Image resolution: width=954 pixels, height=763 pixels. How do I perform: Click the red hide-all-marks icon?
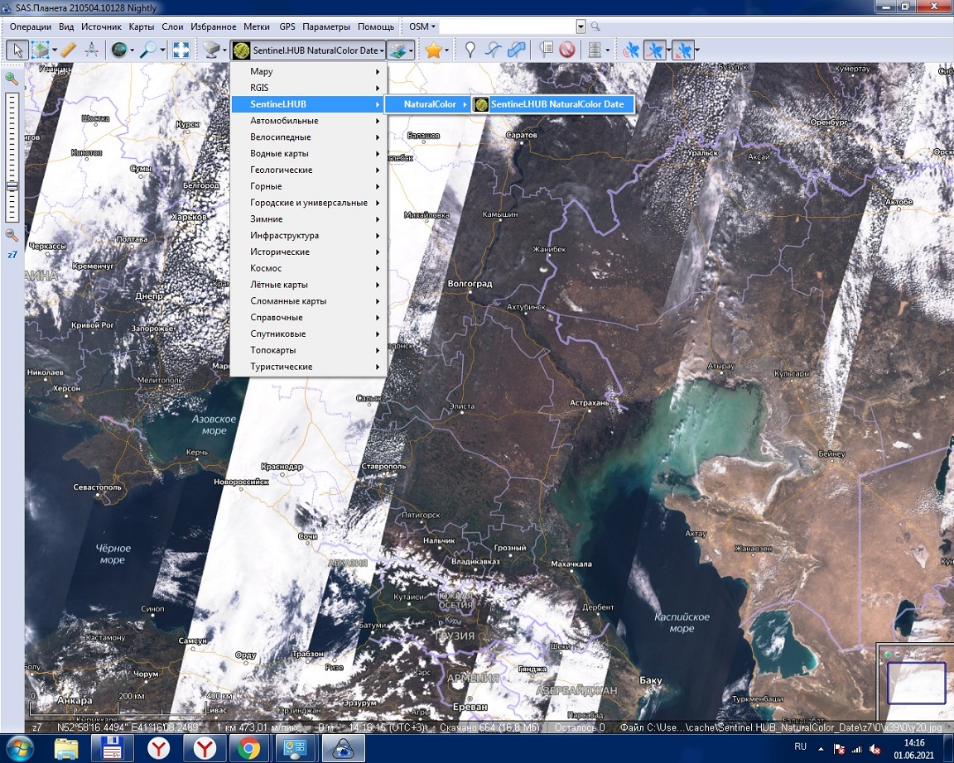pos(567,50)
